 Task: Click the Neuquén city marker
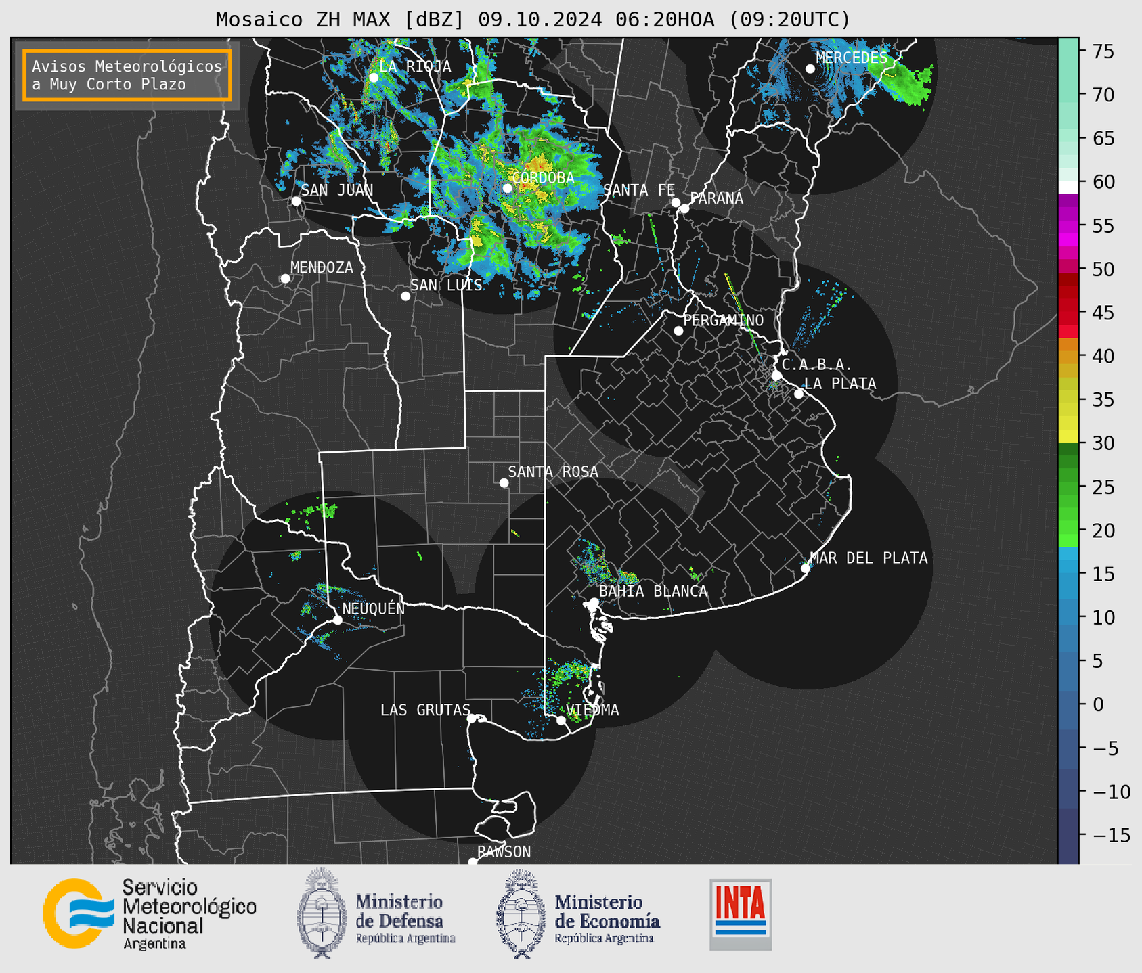(337, 620)
